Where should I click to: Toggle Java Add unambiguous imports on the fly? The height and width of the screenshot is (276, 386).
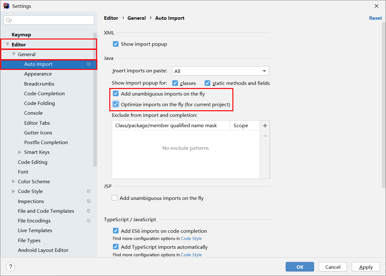tap(116, 94)
